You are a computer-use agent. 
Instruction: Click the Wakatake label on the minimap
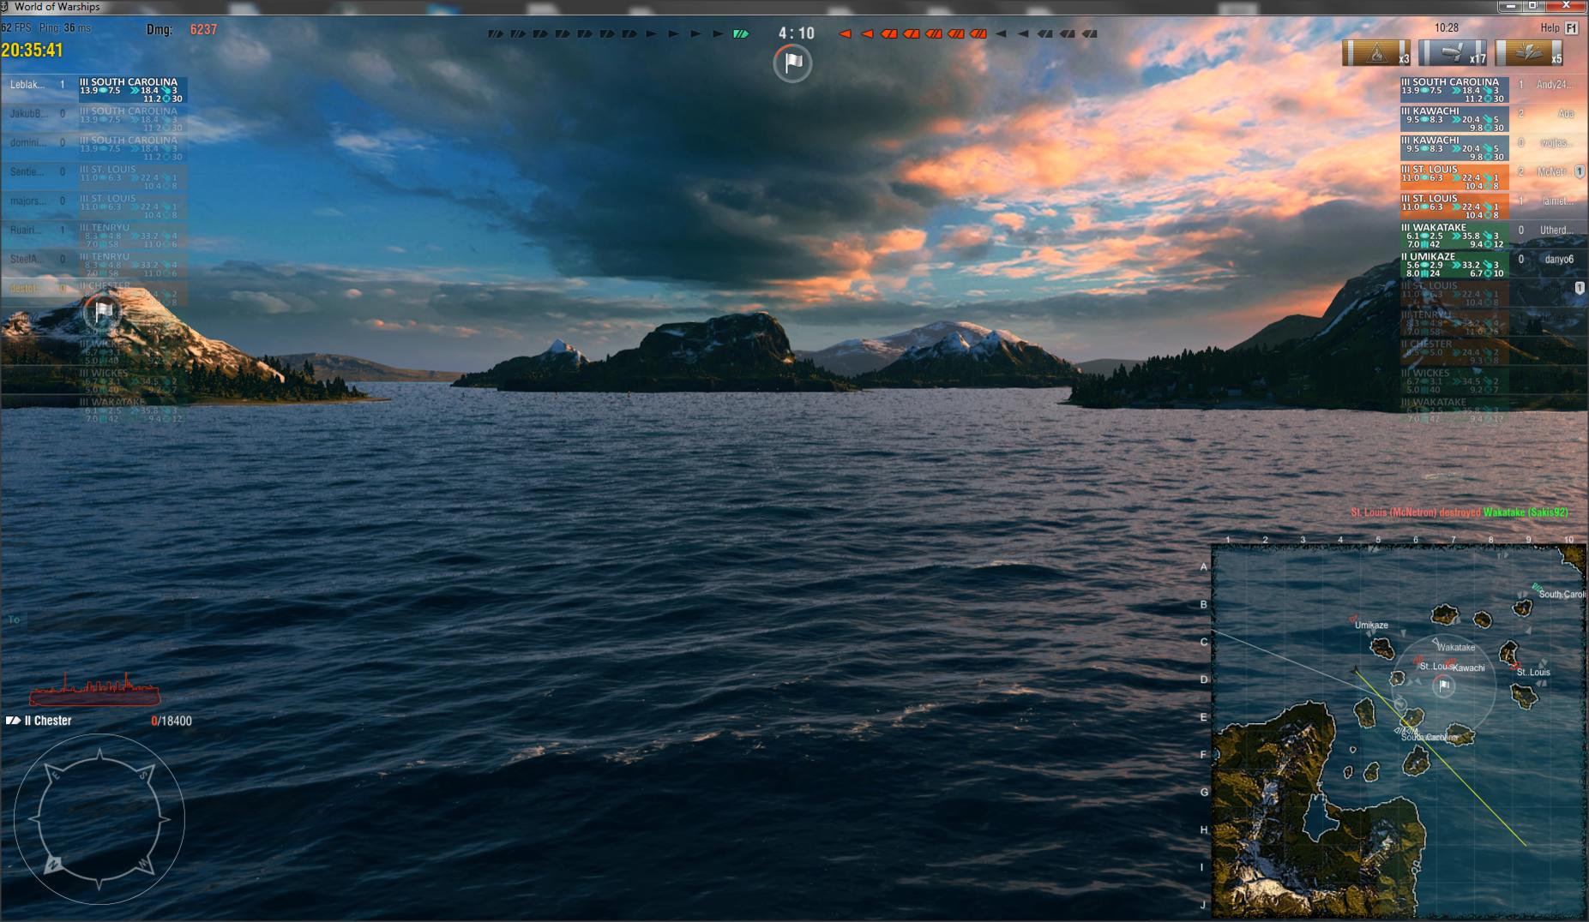1456,648
